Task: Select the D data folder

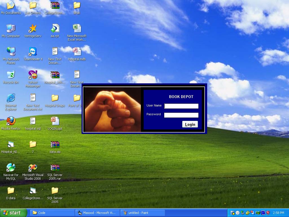Action: click(11, 193)
